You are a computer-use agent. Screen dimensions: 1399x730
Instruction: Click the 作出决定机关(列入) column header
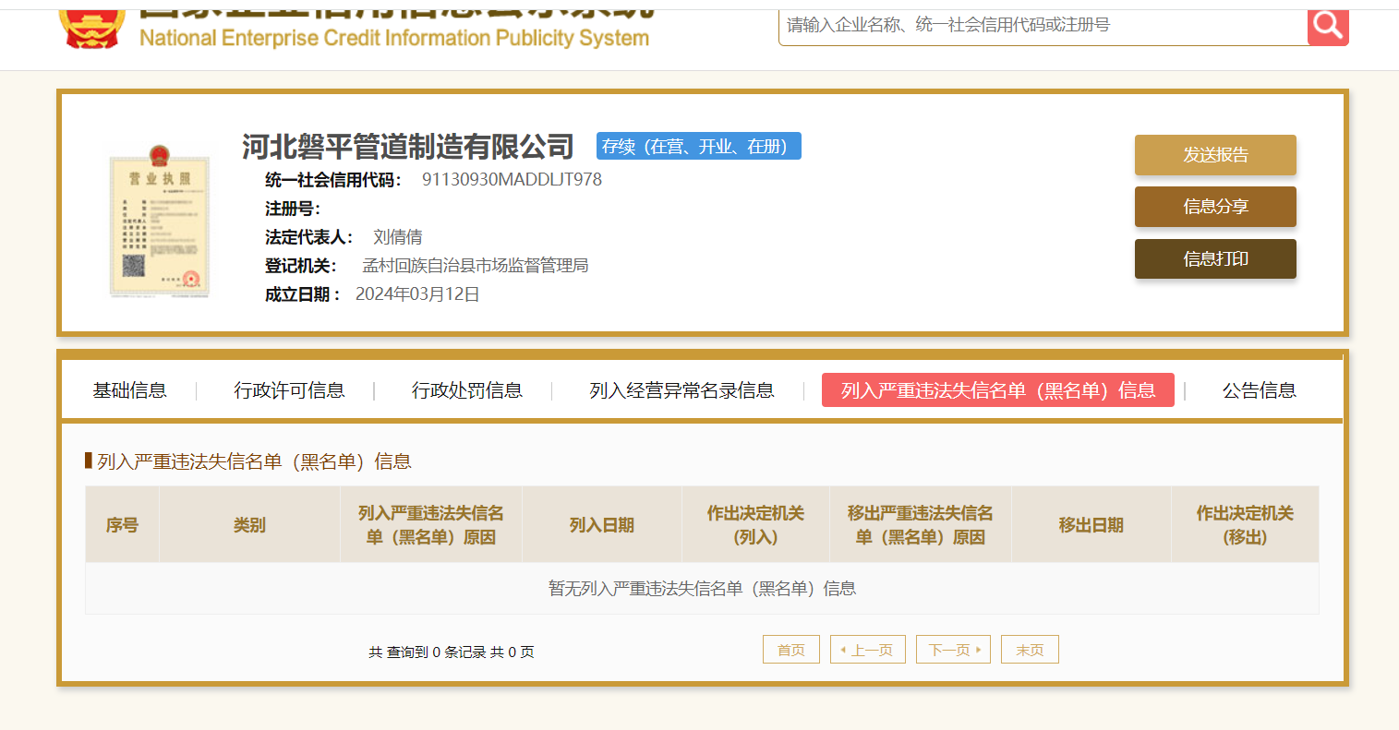(755, 525)
